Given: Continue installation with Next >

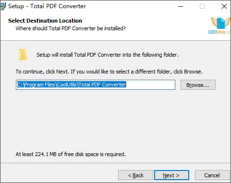Looking at the screenshot, I should [x=171, y=175].
